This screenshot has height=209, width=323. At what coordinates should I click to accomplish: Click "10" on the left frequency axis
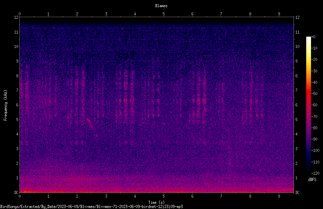pyautogui.click(x=16, y=47)
